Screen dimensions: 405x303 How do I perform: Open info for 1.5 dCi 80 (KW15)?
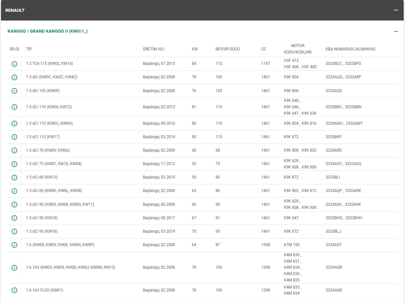point(14,177)
